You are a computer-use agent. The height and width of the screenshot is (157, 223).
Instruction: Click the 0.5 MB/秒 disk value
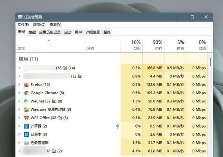175,68
